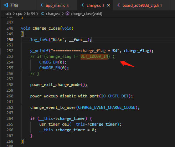Click the closing brace on line 268
The image size is (175, 147).
click(22, 142)
